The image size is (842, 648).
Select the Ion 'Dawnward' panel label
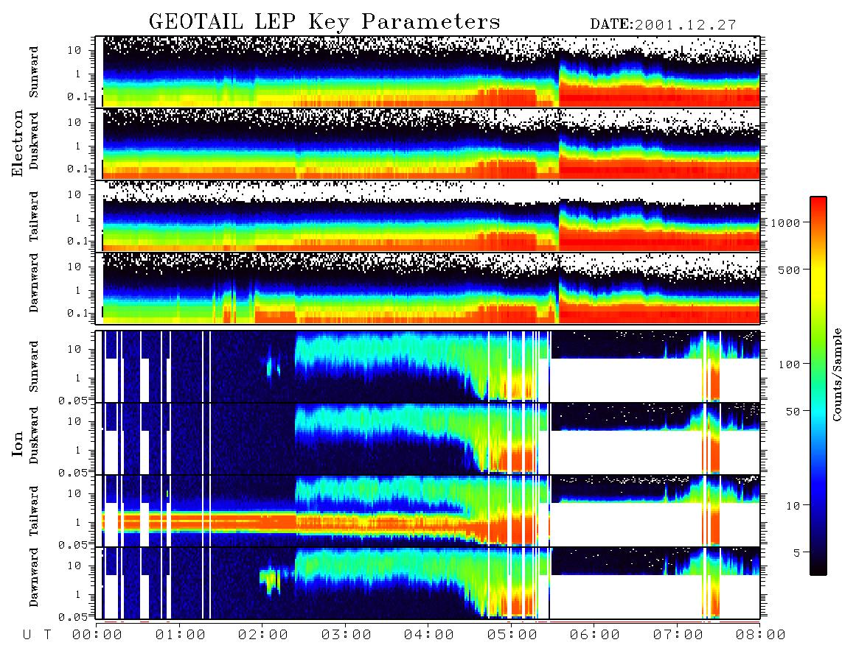point(34,577)
